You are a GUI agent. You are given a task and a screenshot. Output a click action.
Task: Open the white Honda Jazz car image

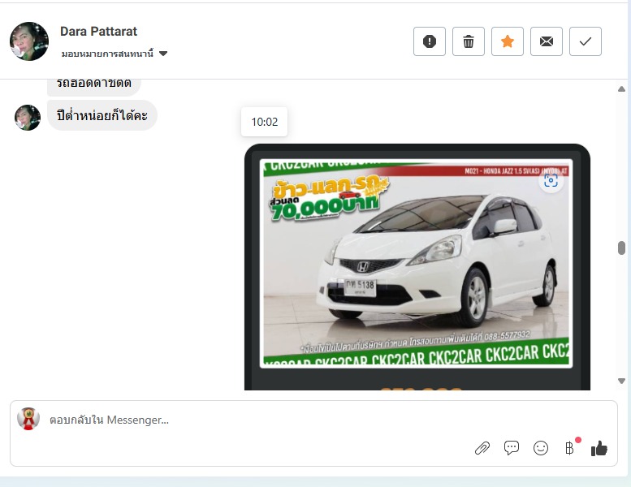tap(416, 264)
